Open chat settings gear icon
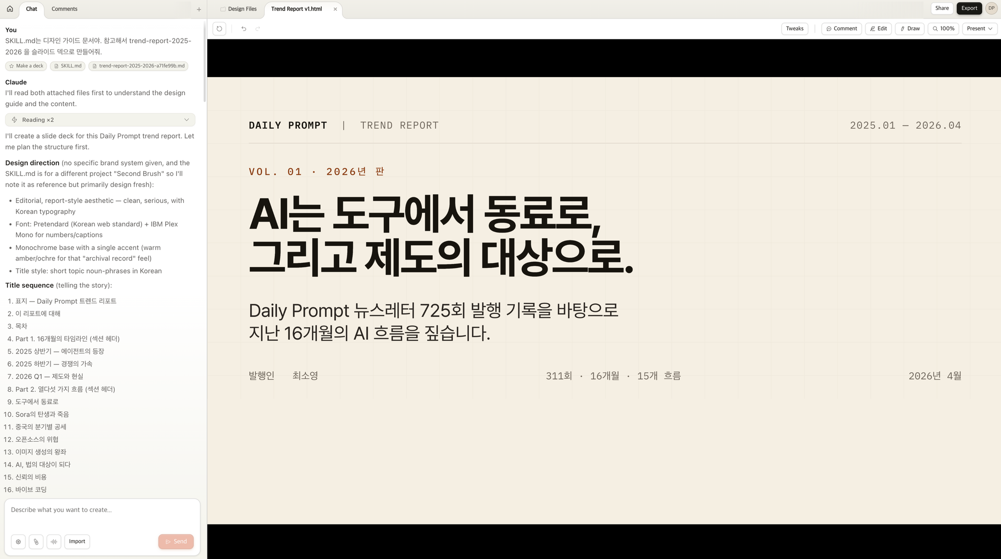This screenshot has width=1001, height=559. pos(18,541)
